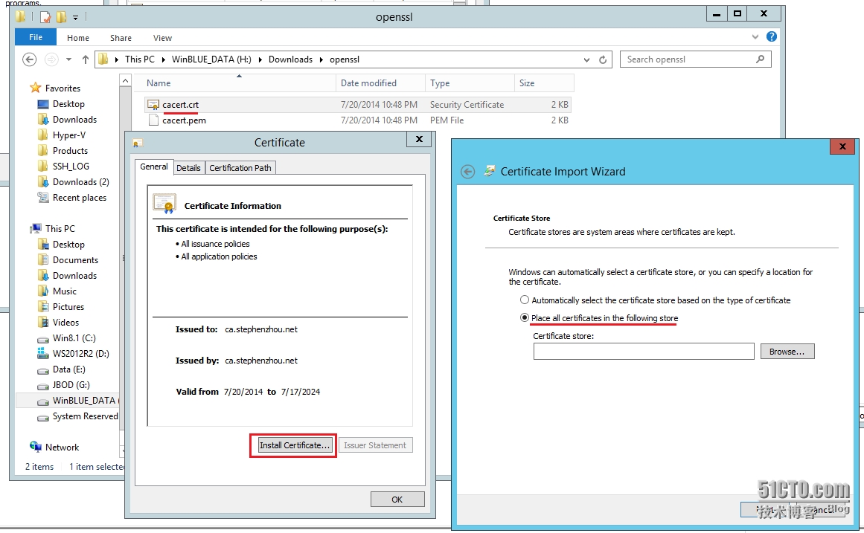
Task: Expand the ribbon with the chevron
Action: pyautogui.click(x=755, y=37)
